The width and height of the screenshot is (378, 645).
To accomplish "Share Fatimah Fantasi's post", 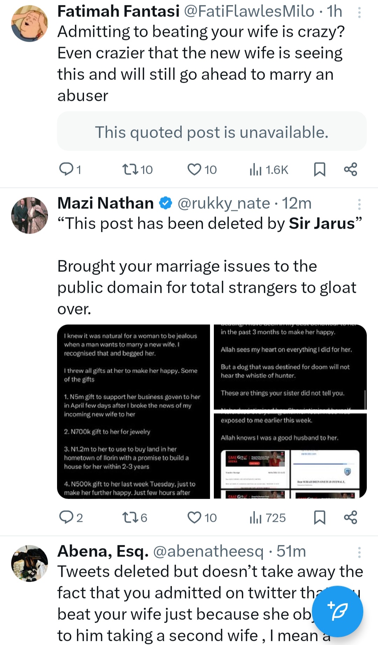I will [x=350, y=169].
